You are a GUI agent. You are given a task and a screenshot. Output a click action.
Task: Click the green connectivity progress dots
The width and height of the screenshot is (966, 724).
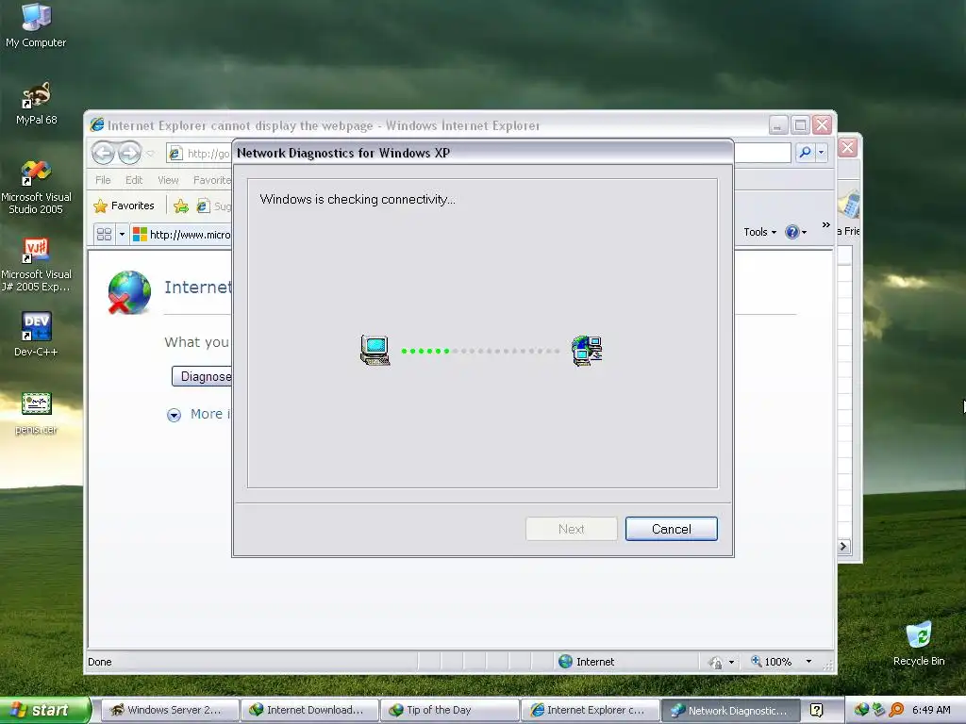point(425,351)
